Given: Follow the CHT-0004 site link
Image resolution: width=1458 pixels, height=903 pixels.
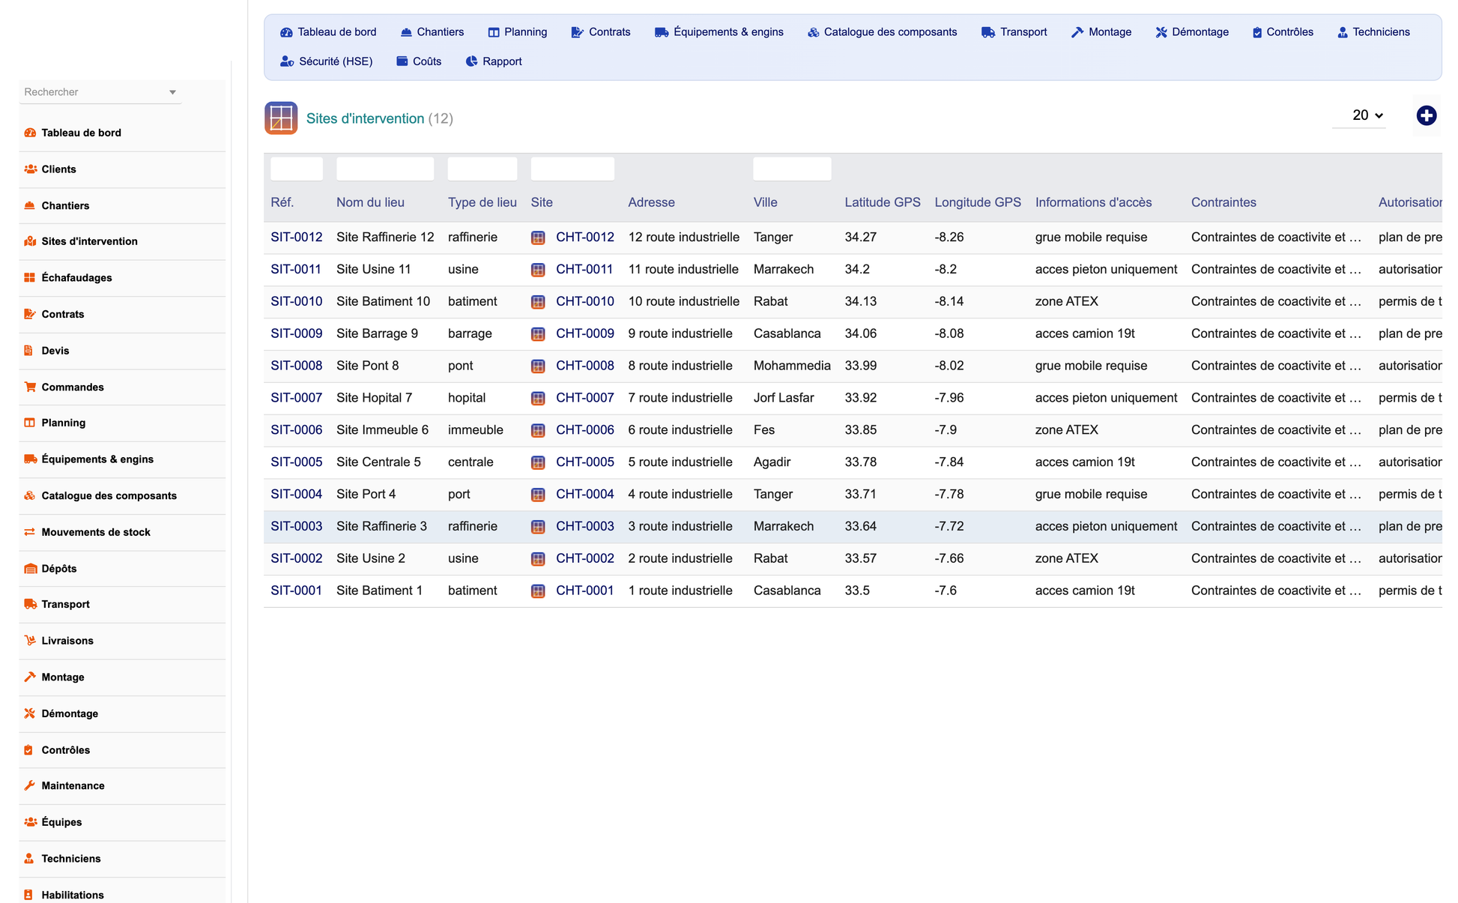Looking at the screenshot, I should coord(585,495).
